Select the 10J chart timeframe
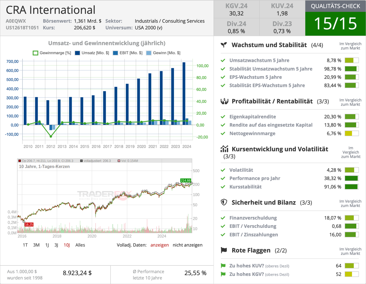The image size is (366, 284). click(x=67, y=245)
